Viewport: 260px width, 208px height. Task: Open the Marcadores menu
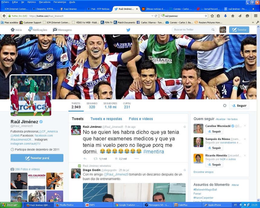point(45,2)
